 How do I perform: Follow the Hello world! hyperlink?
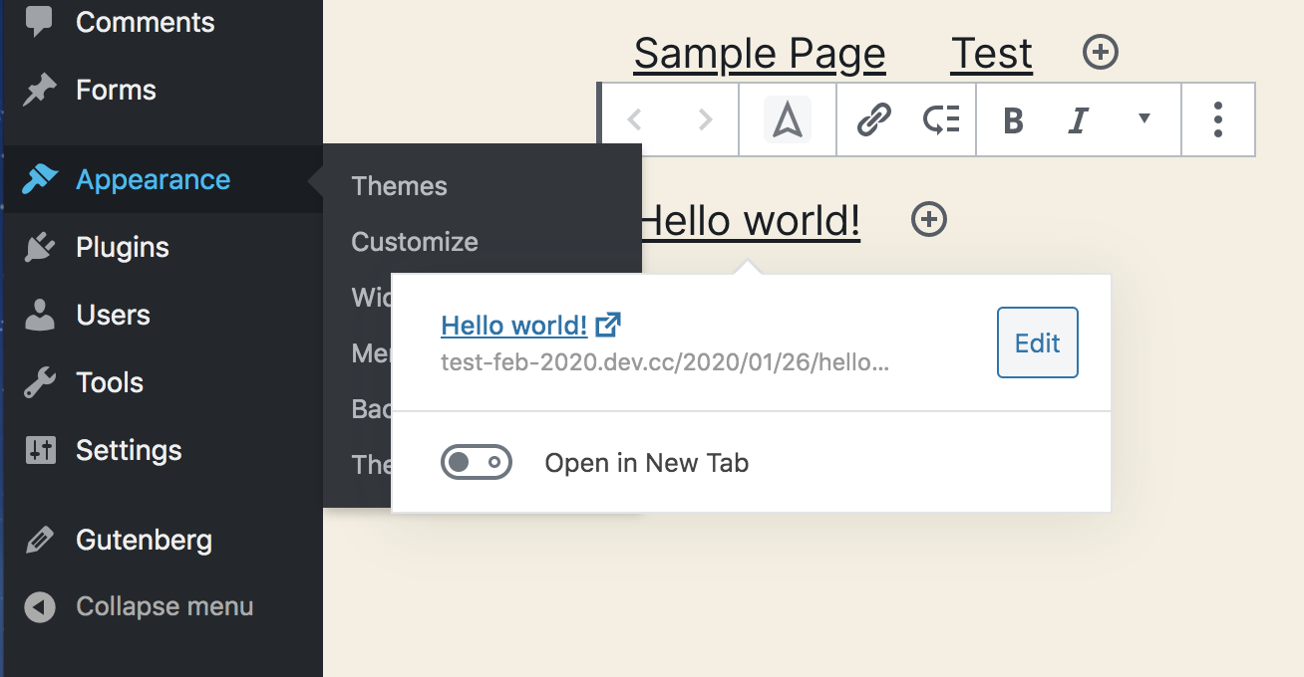[514, 325]
